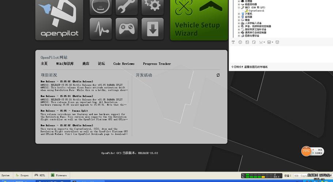This screenshot has height=182, width=333.
Task: Open the emoji smiley picker in chat
Action: pos(240,42)
